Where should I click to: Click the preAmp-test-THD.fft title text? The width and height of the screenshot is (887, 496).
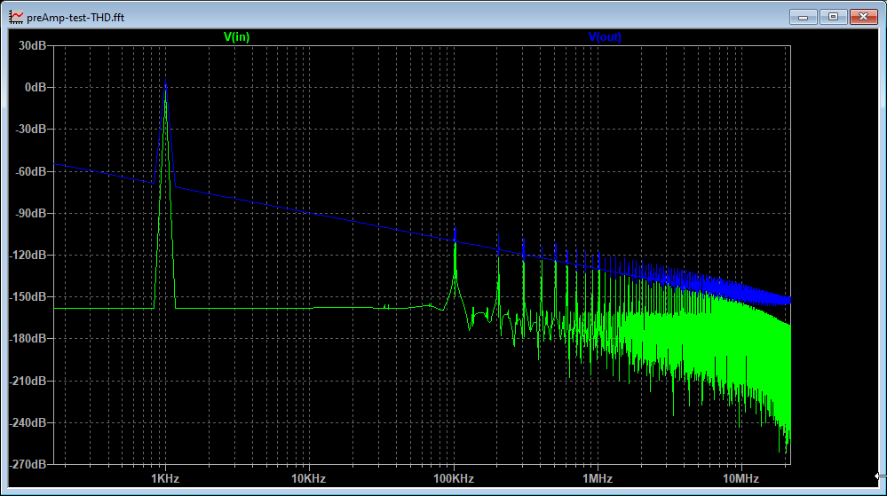pos(75,18)
